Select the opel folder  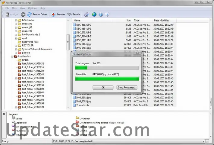24,38
